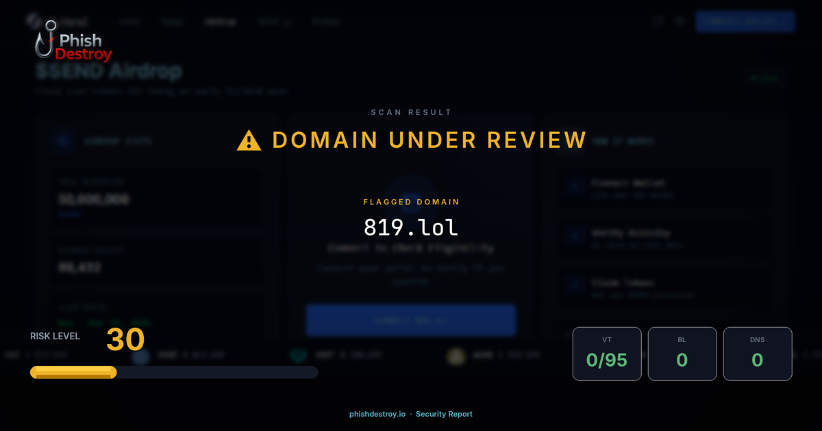Open the $SEND dropdown in the navigation bar
The height and width of the screenshot is (431, 822).
pyautogui.click(x=274, y=21)
